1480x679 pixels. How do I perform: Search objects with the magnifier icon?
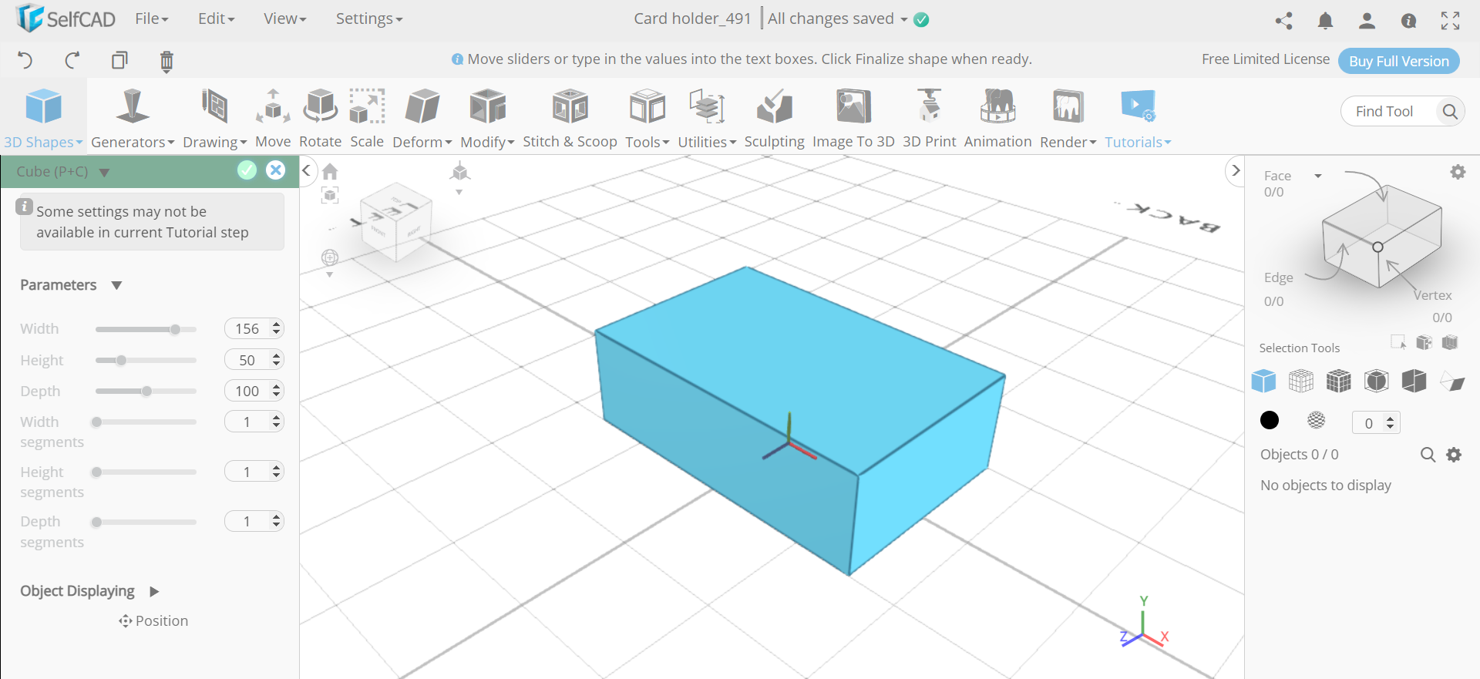[x=1428, y=455]
